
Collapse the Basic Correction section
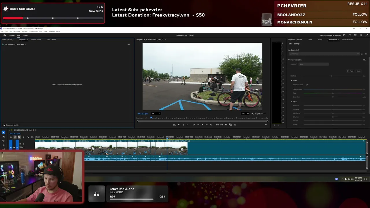(288, 60)
